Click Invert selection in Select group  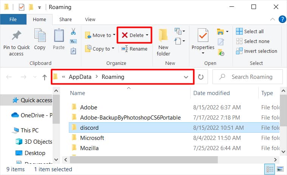[x=256, y=51]
